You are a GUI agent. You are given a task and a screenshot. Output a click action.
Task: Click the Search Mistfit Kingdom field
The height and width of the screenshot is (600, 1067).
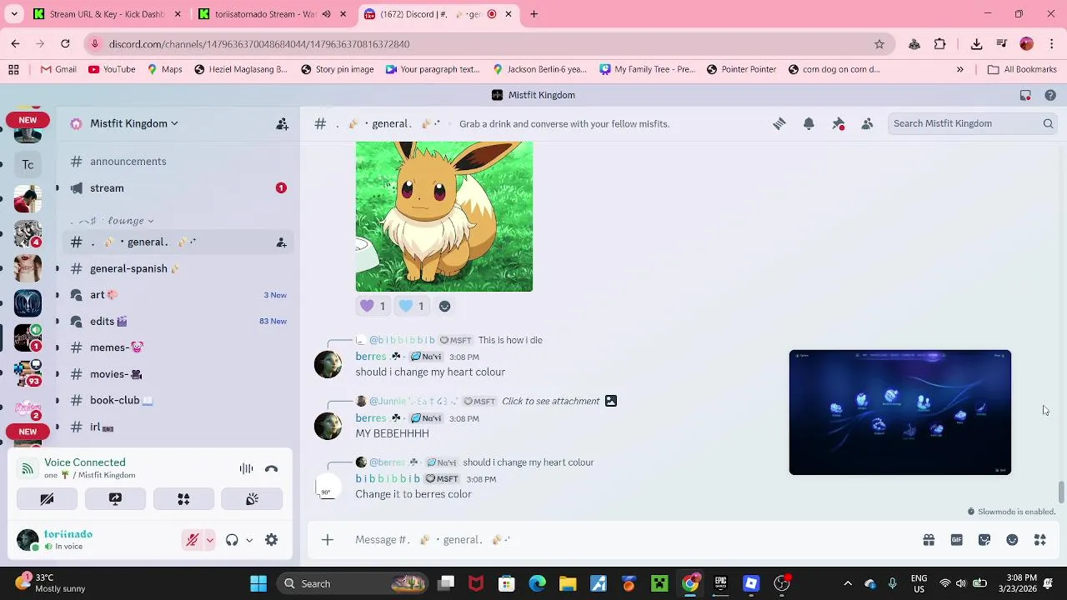point(972,123)
